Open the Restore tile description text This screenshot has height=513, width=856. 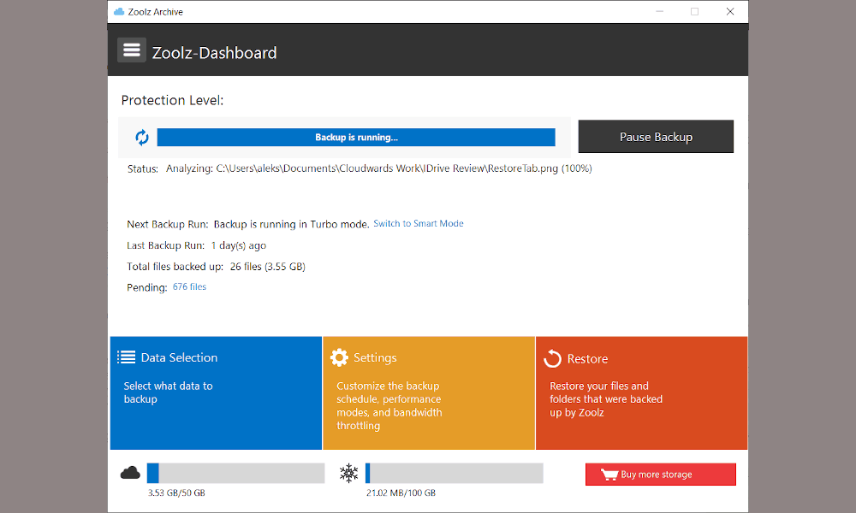pos(606,399)
